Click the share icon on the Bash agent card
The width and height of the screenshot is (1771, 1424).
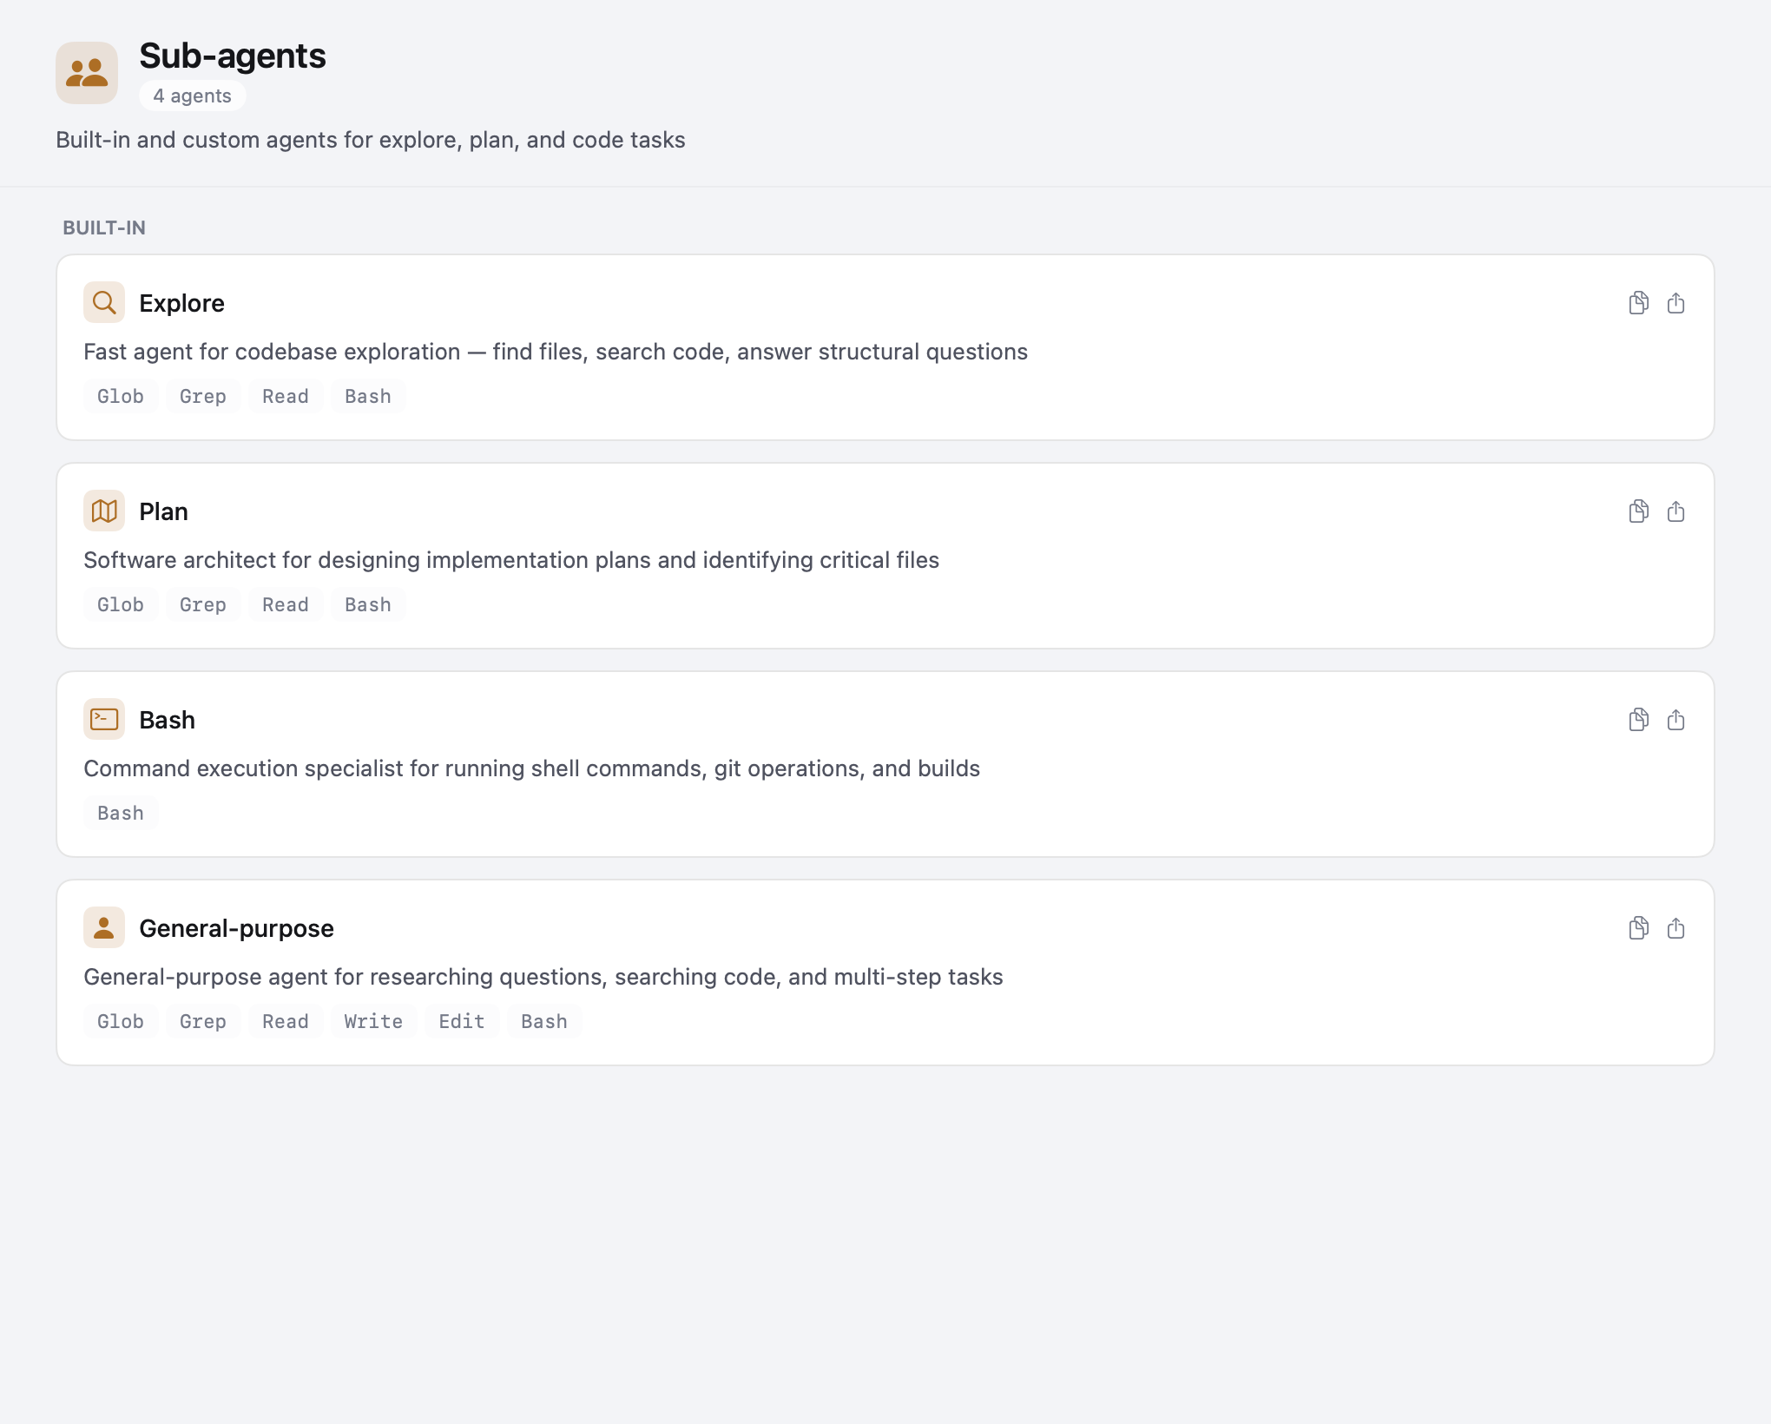(1676, 720)
